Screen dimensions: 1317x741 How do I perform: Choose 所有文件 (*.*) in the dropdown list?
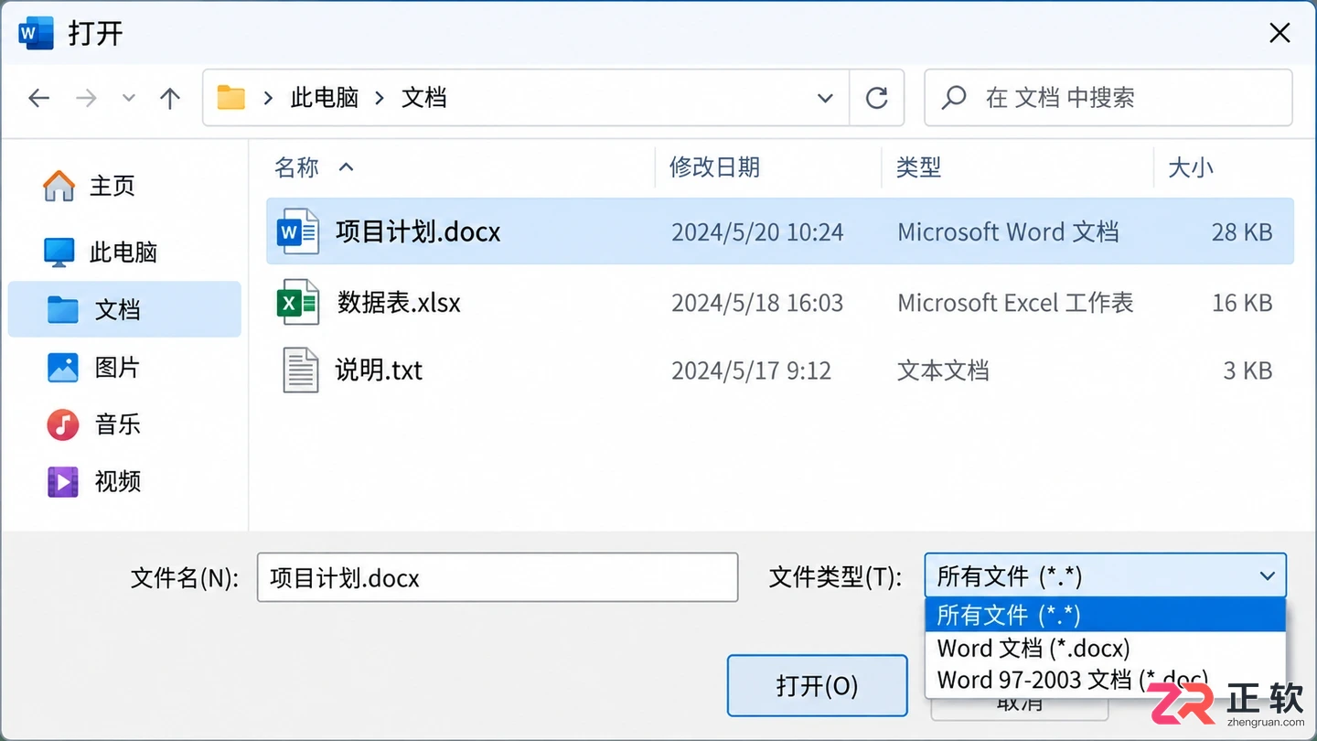1105,615
